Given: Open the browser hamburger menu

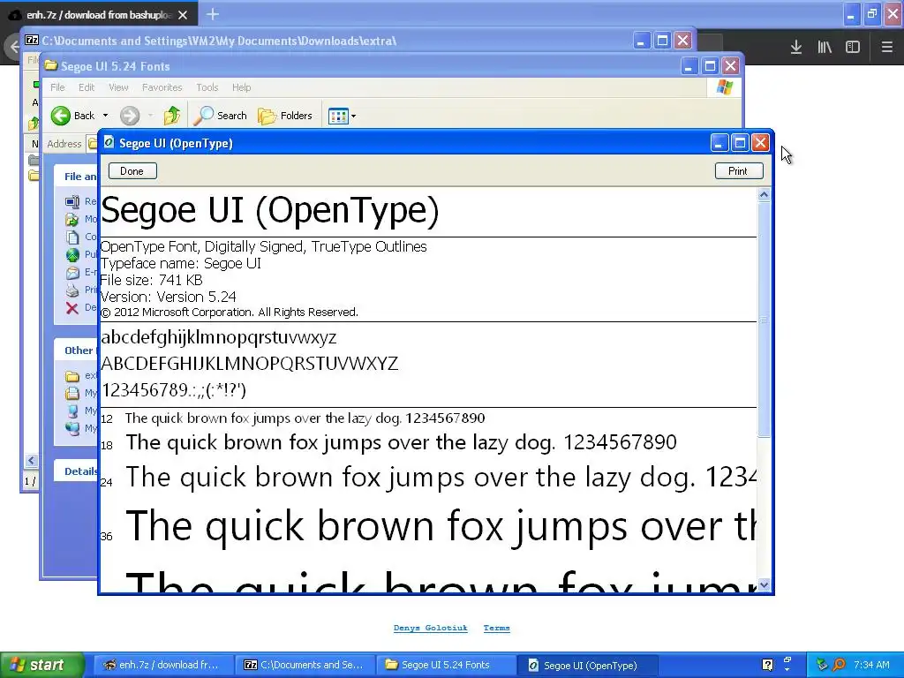Looking at the screenshot, I should click(x=886, y=48).
